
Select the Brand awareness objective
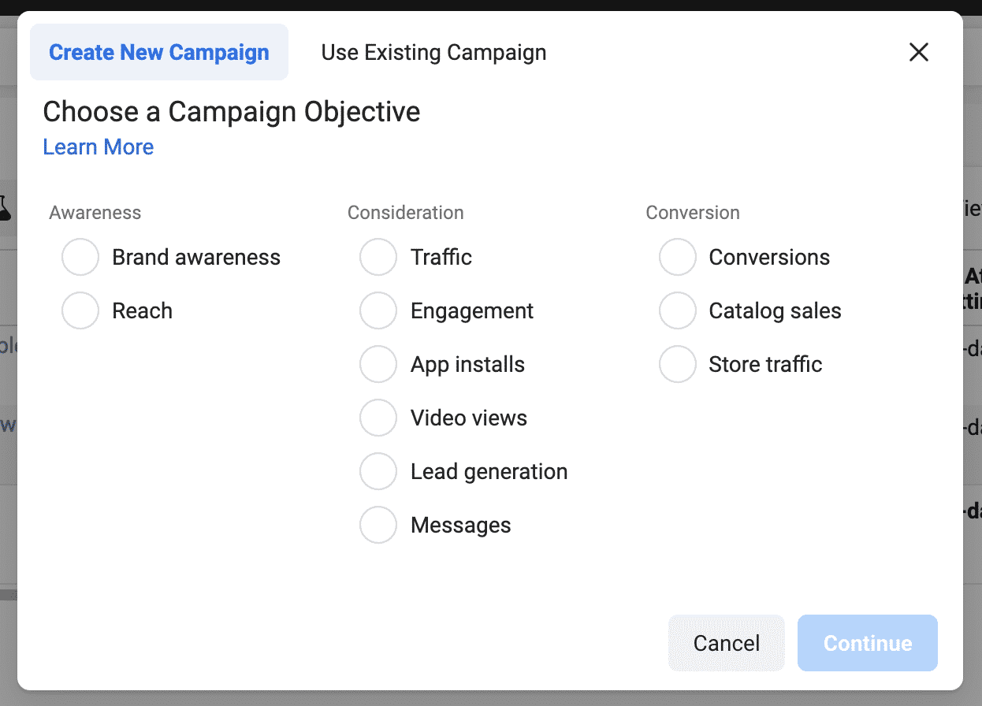click(80, 257)
